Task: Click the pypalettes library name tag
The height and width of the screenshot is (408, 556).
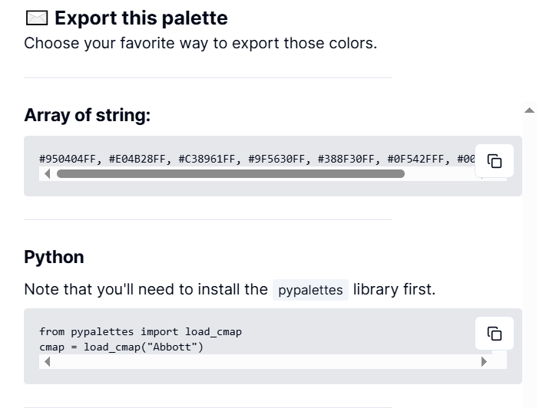Action: click(310, 290)
